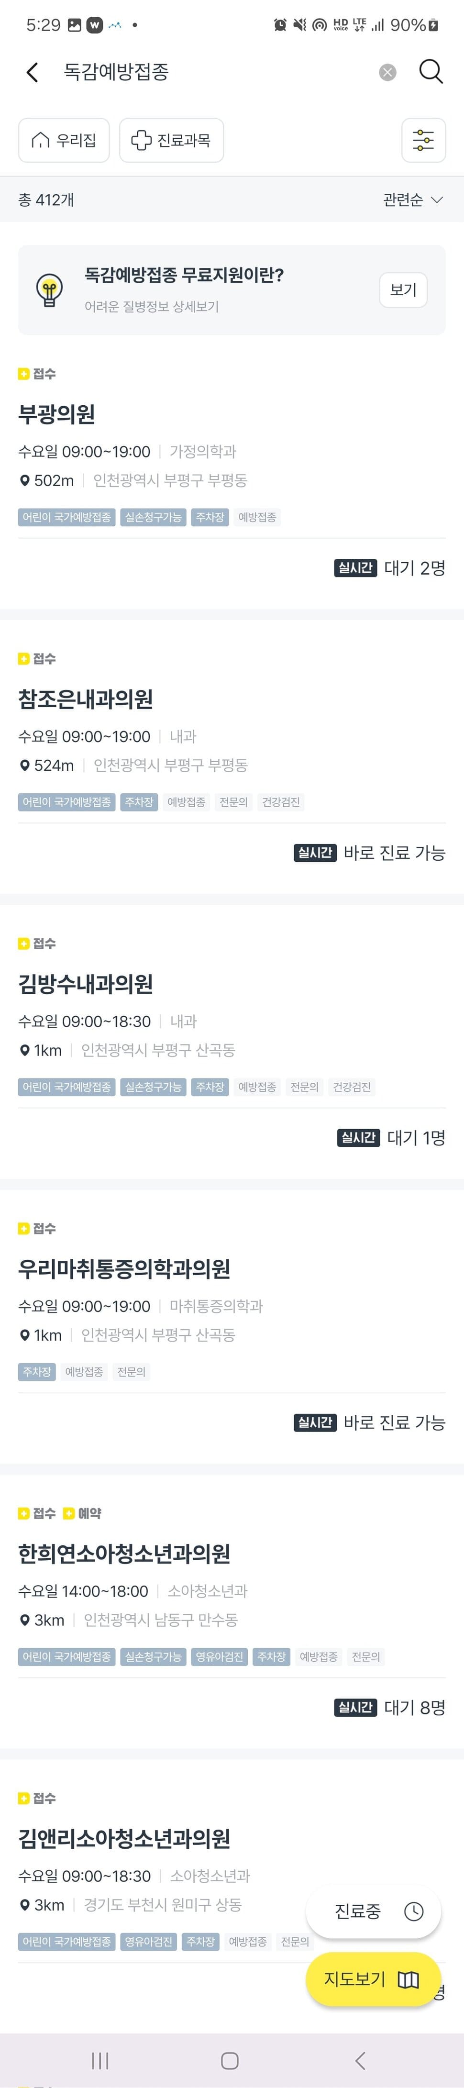Open the 참조은내과의원 clinic listing
Image resolution: width=464 pixels, height=2088 pixels.
[86, 699]
